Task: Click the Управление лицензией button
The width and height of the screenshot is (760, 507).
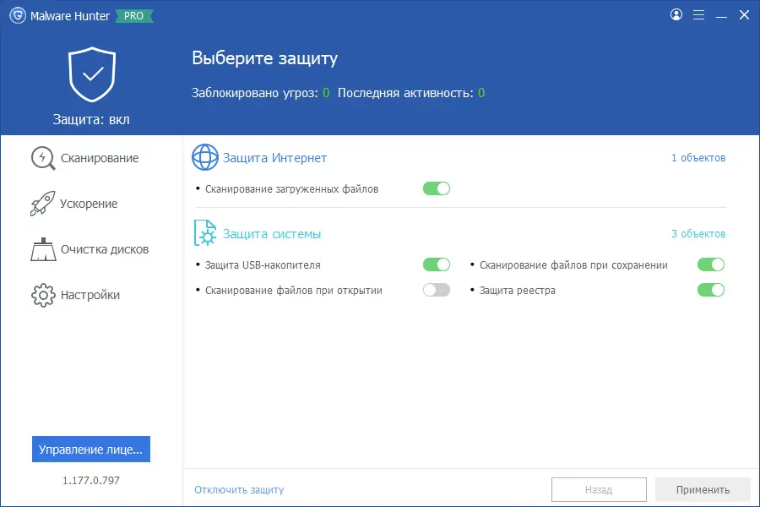Action: (91, 450)
